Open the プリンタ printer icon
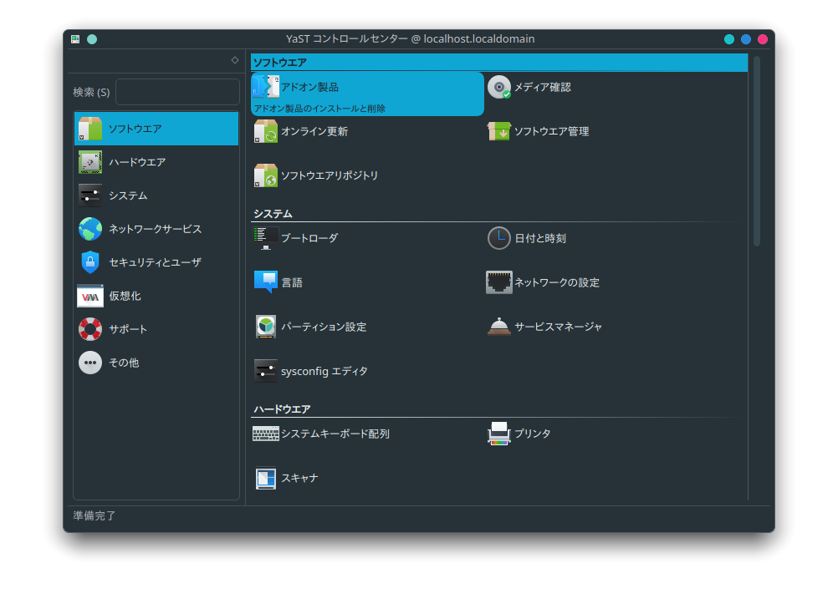Image resolution: width=838 pixels, height=604 pixels. click(499, 434)
